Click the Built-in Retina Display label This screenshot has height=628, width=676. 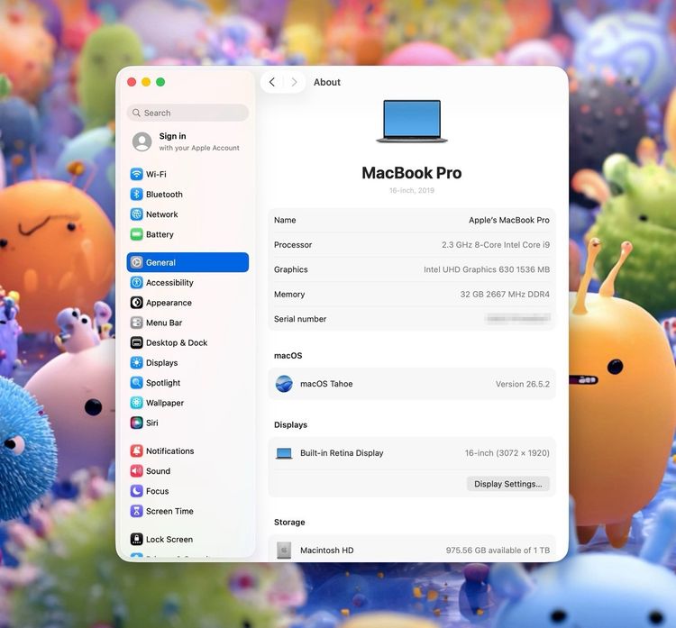click(x=342, y=453)
